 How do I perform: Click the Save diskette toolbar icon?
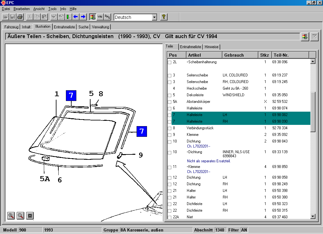(x=13, y=17)
